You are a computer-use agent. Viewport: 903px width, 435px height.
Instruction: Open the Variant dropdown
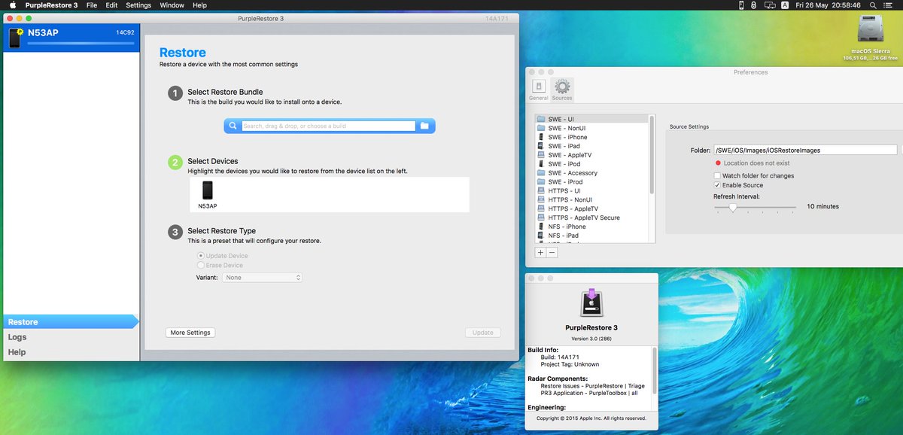point(262,278)
